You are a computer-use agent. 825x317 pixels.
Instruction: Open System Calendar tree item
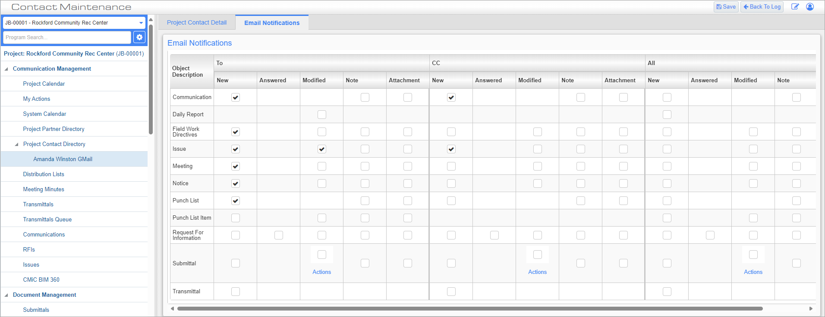click(x=44, y=114)
